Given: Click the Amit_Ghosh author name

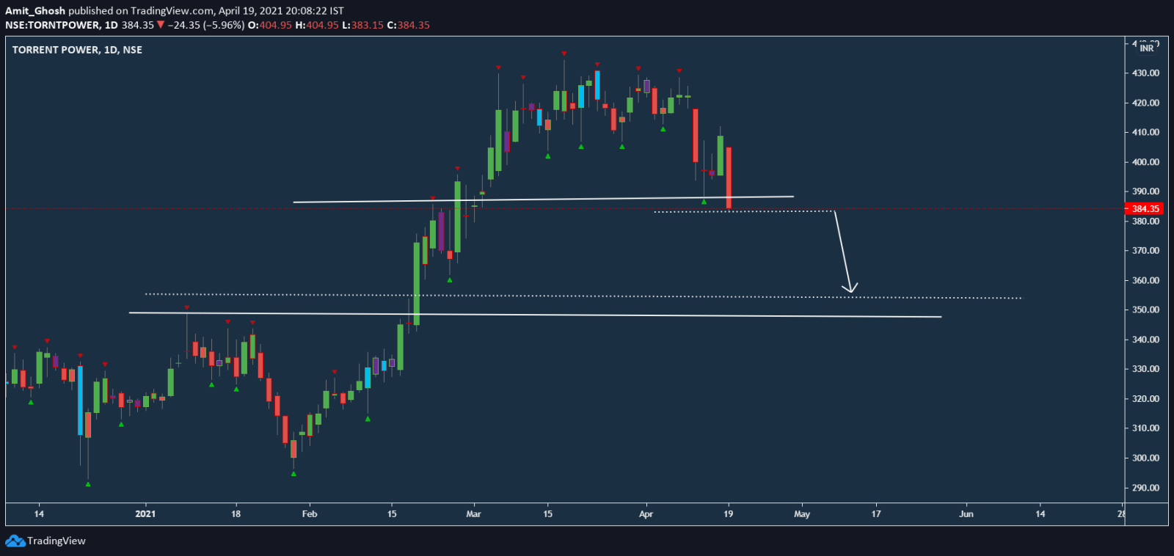Looking at the screenshot, I should point(35,11).
